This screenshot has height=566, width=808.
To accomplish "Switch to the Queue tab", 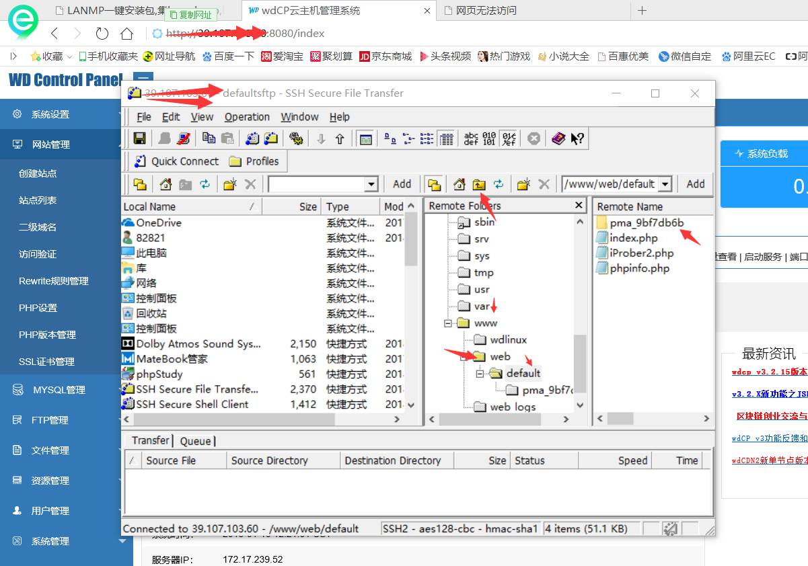I will click(195, 441).
